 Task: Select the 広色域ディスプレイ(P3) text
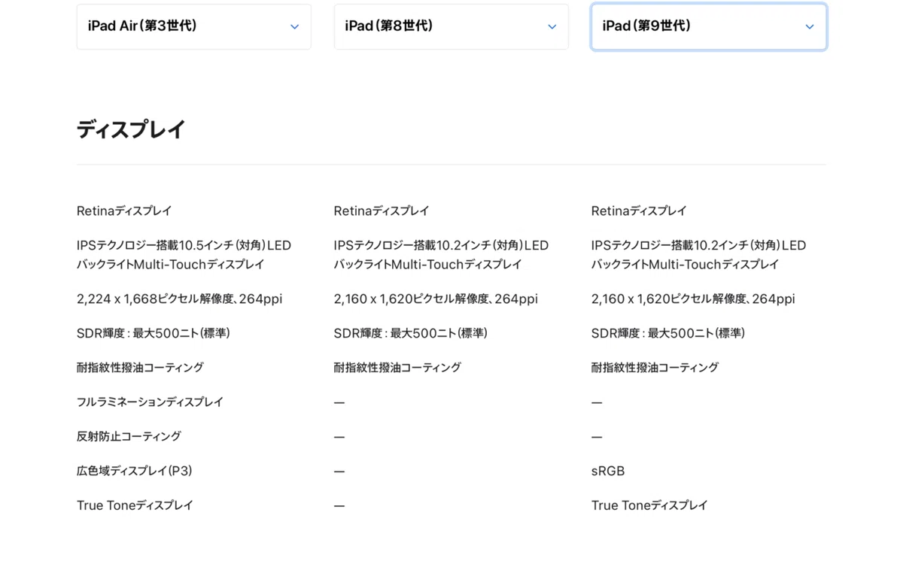tap(135, 471)
